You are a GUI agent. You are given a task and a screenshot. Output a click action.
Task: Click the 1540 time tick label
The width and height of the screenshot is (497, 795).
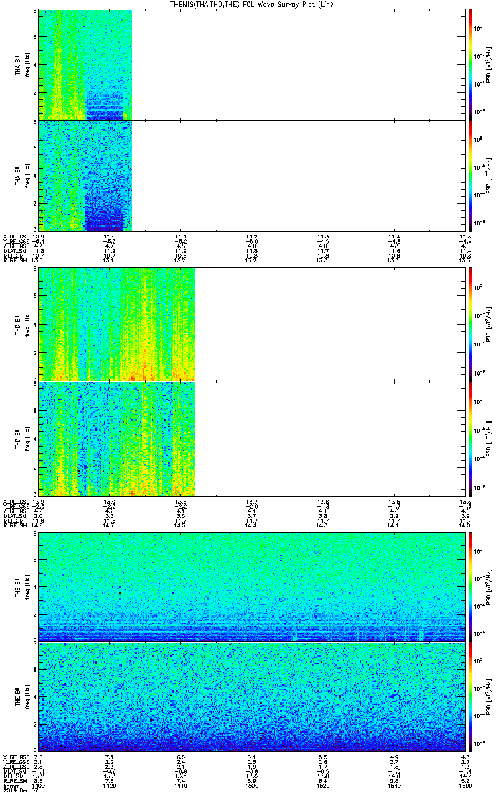(x=394, y=786)
